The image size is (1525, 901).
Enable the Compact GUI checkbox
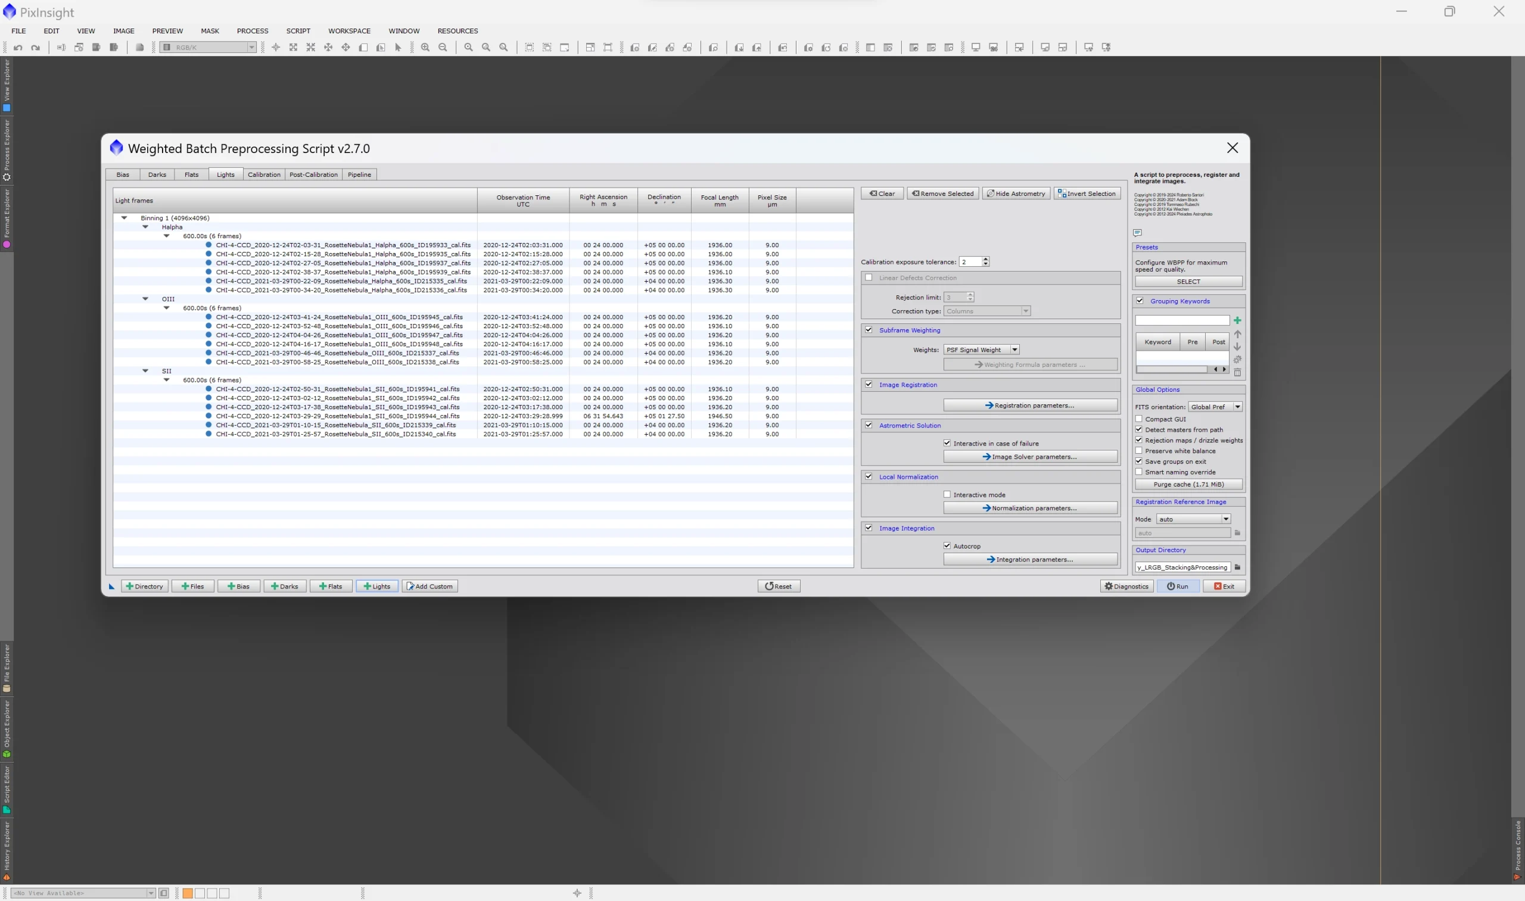[x=1140, y=419]
